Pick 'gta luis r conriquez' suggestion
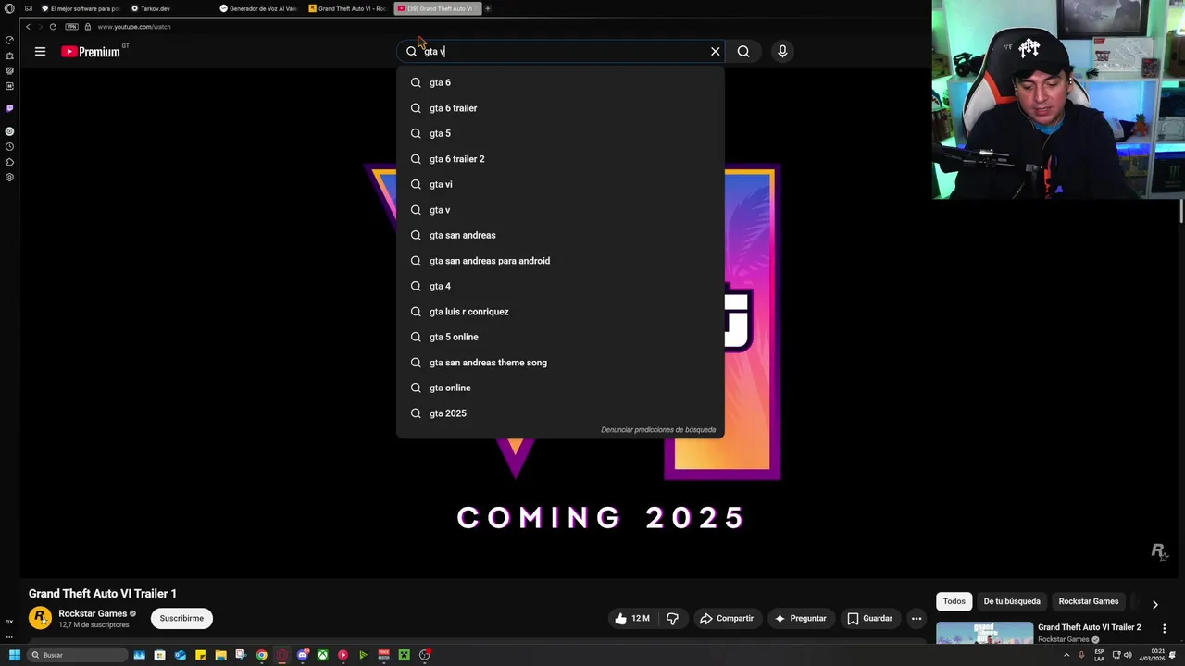 point(560,312)
